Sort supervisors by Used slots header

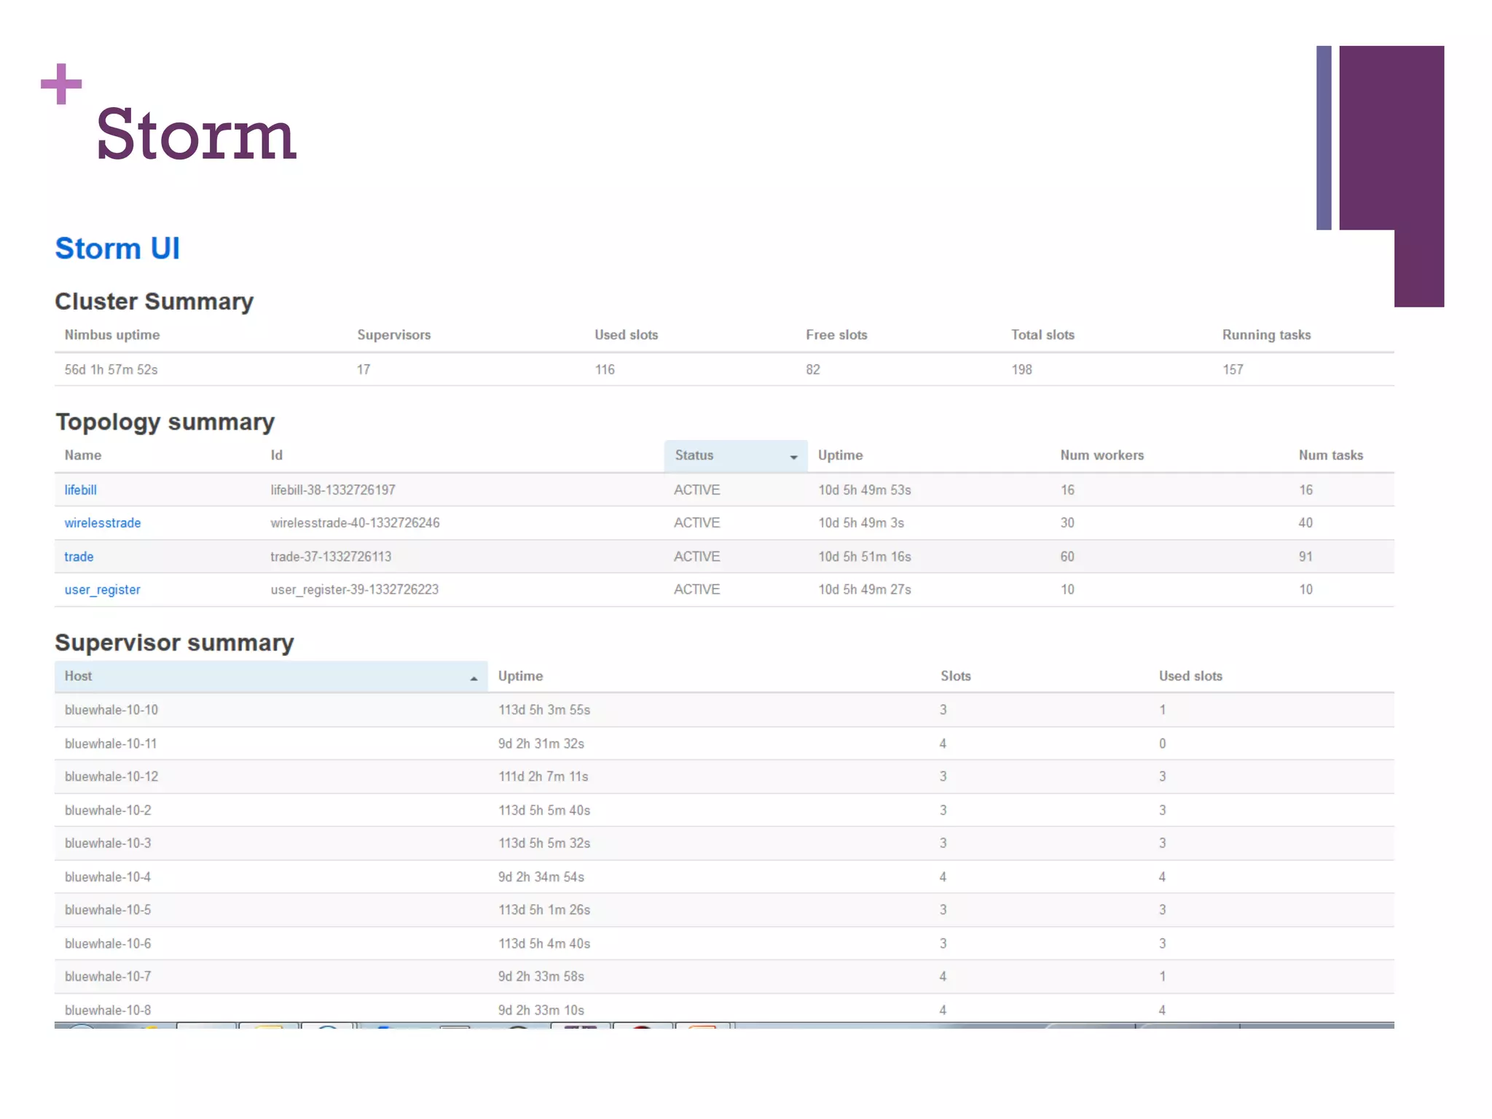1190,676
